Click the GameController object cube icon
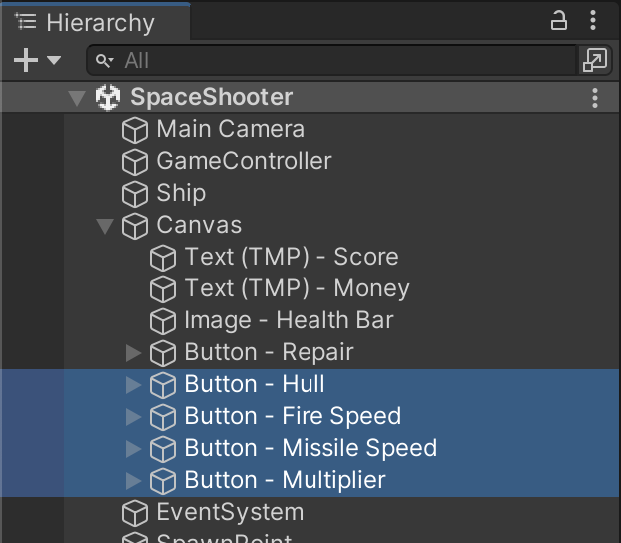This screenshot has height=543, width=621. 135,162
